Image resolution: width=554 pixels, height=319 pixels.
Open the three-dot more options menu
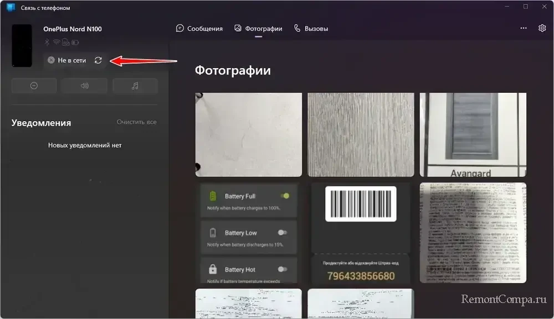click(x=524, y=28)
